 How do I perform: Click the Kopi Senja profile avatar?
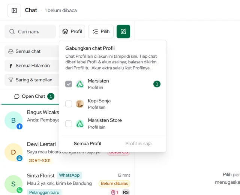[x=80, y=104]
